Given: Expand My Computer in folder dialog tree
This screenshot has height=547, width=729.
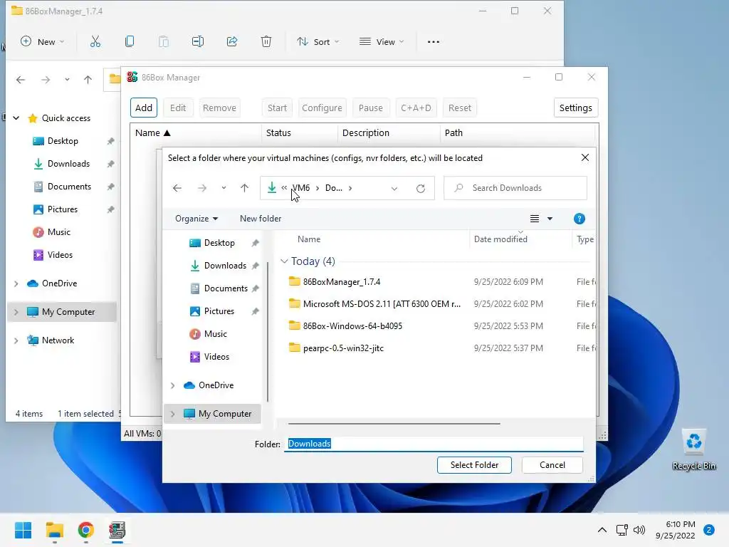Looking at the screenshot, I should [172, 414].
